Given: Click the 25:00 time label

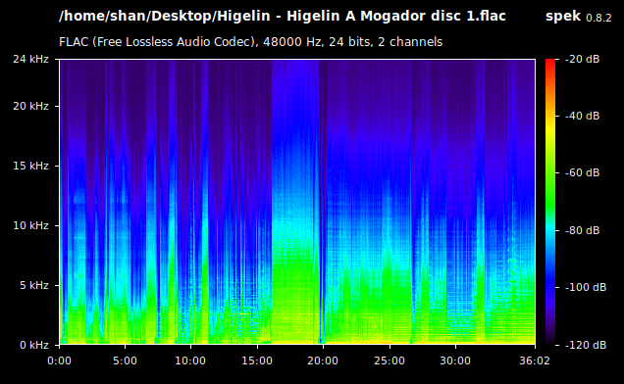Looking at the screenshot, I should click(390, 360).
